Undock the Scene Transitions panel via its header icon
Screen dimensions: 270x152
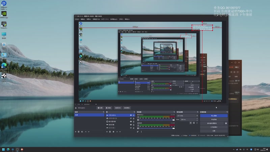(197, 112)
